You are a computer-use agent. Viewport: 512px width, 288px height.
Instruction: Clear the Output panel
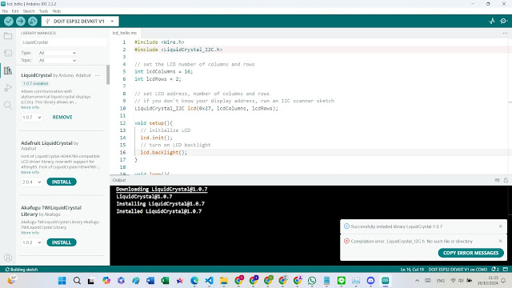[497, 180]
